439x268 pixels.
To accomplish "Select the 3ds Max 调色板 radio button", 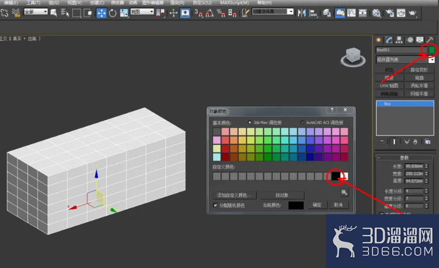I will coord(249,122).
